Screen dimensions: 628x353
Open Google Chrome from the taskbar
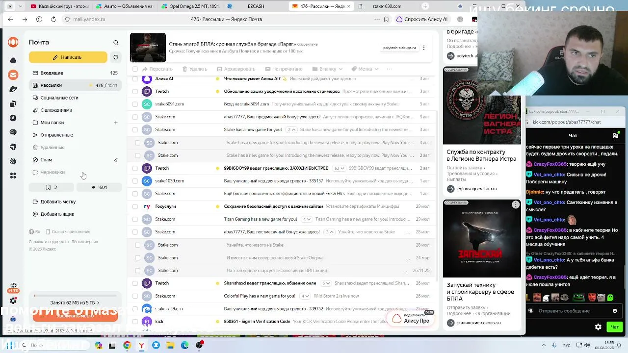click(x=127, y=345)
